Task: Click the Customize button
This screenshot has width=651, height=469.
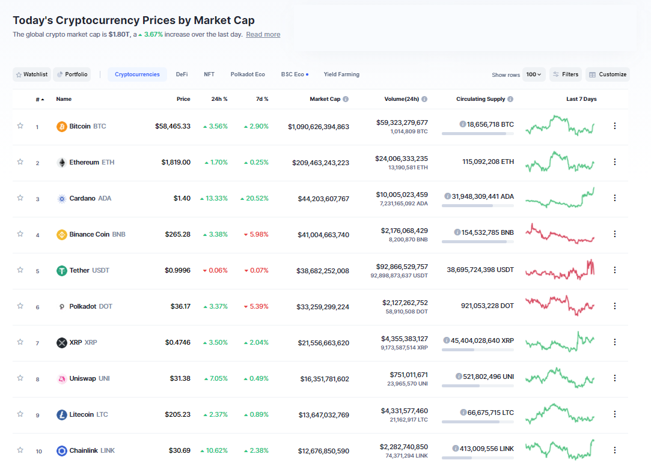Action: click(x=607, y=74)
